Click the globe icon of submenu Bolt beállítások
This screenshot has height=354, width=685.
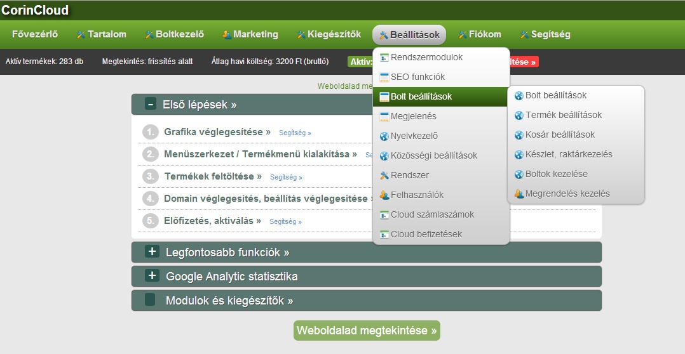tap(519, 96)
